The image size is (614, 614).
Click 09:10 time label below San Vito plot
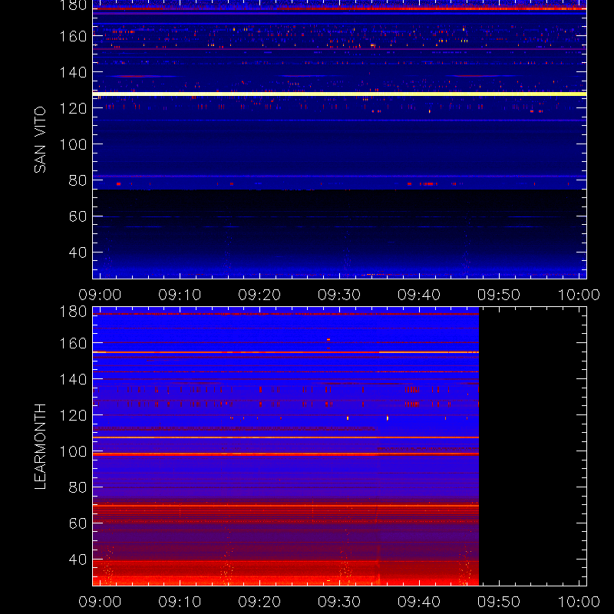pos(180,295)
